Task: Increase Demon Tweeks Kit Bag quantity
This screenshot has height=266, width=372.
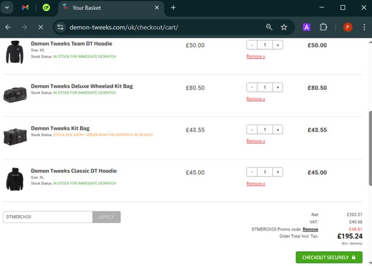Action: tap(278, 129)
